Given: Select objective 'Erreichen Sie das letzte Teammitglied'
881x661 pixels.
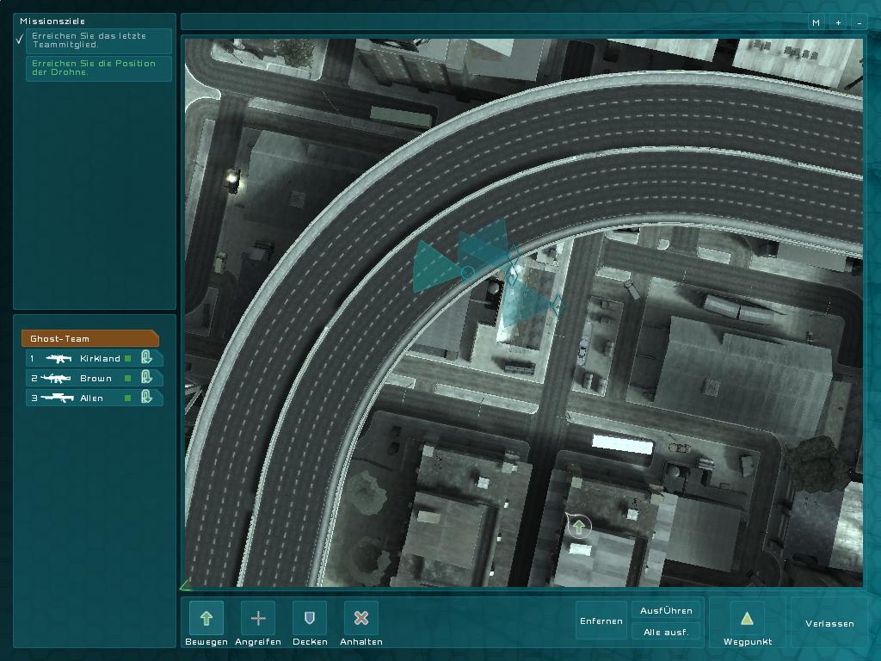Looking at the screenshot, I should coord(99,40).
